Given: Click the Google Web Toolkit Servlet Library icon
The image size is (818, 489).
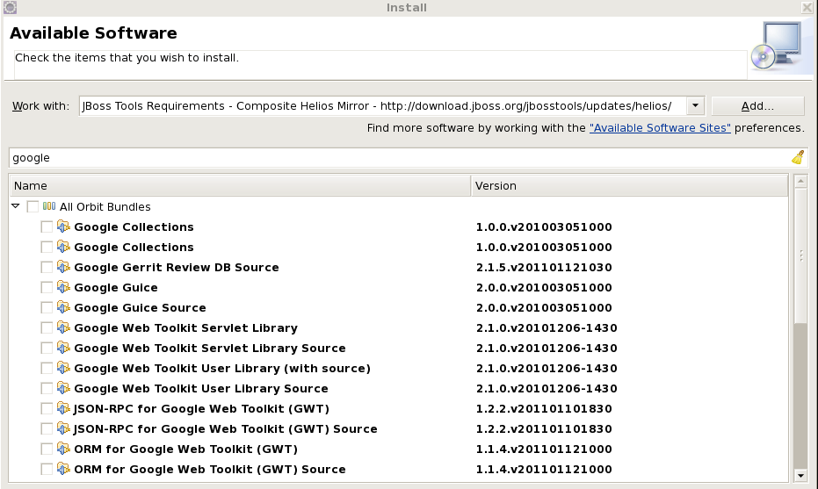Looking at the screenshot, I should (x=63, y=328).
